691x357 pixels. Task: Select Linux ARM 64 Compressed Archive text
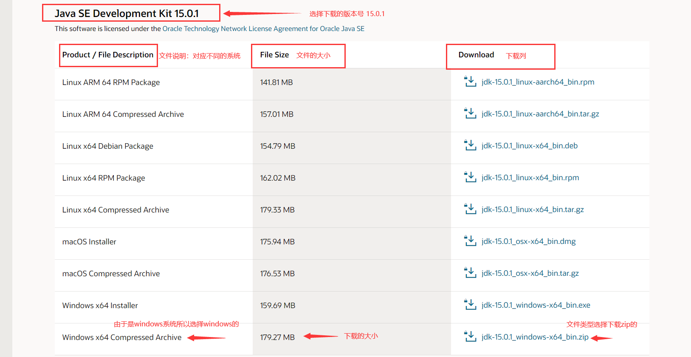(123, 114)
